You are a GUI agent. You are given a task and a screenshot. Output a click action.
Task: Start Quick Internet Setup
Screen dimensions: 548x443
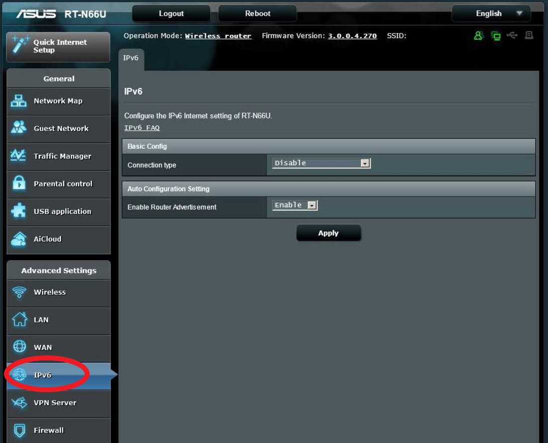[x=58, y=46]
